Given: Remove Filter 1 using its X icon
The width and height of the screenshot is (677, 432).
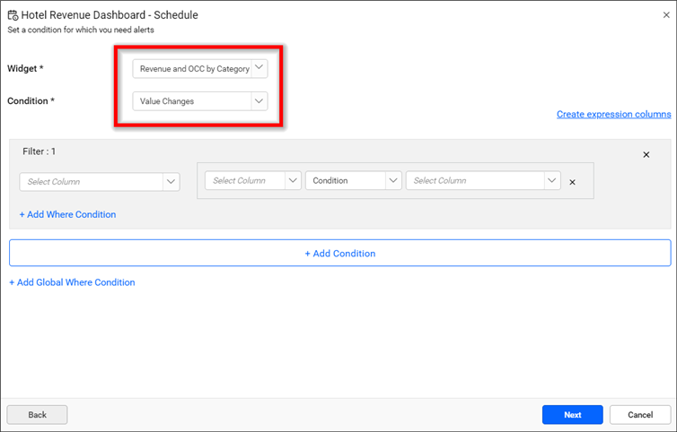Looking at the screenshot, I should (646, 155).
